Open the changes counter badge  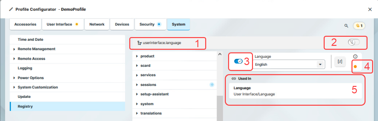point(359,25)
